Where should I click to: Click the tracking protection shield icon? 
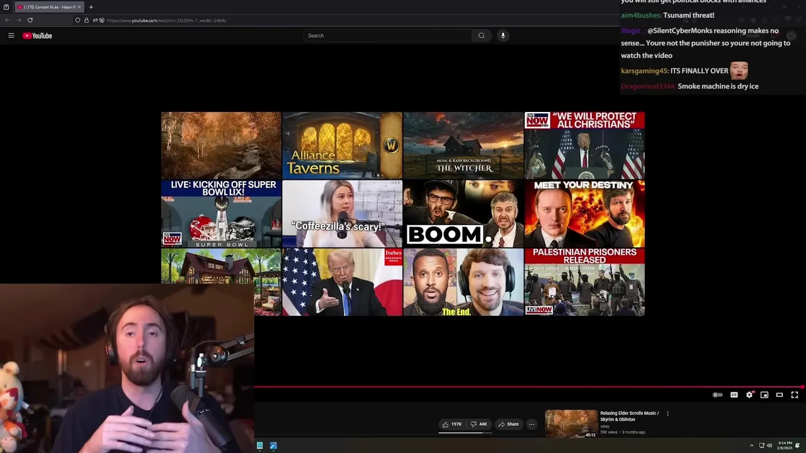pyautogui.click(x=78, y=20)
